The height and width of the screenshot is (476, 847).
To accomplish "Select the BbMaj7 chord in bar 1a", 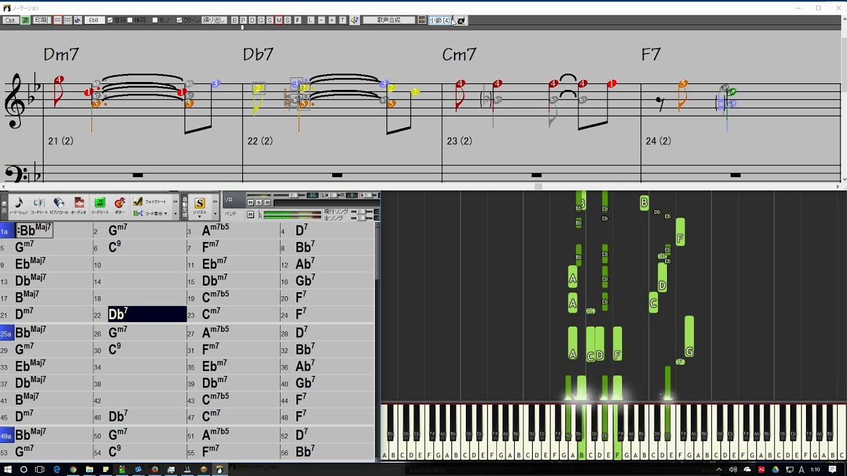I will click(34, 230).
